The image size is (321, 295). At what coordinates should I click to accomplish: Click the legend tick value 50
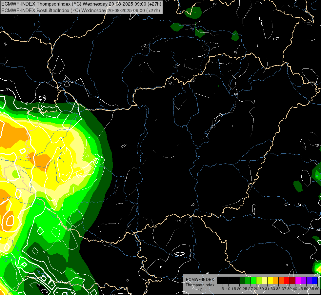tap(307, 289)
